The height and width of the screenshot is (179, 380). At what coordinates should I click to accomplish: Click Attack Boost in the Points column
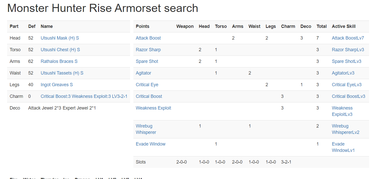point(148,38)
